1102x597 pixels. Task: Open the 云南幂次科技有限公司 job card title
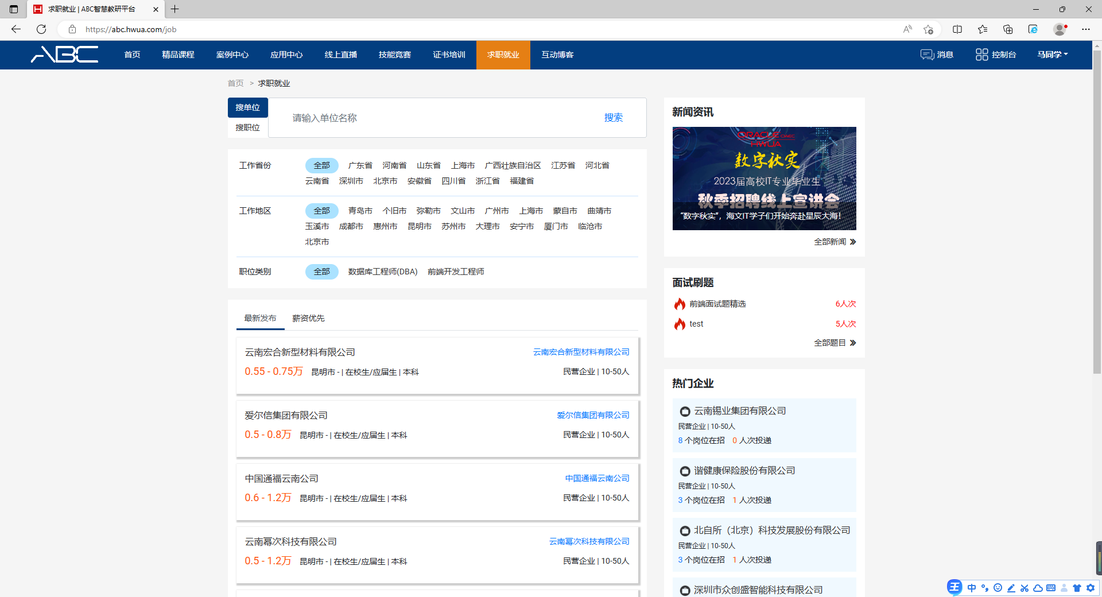290,541
